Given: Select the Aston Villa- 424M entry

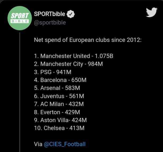Looking at the screenshot, I should pos(60,120).
